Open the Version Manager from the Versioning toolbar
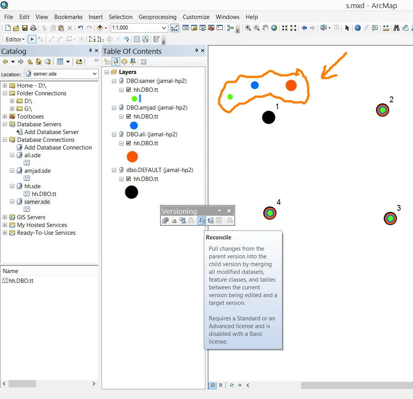The image size is (413, 399). click(x=165, y=220)
